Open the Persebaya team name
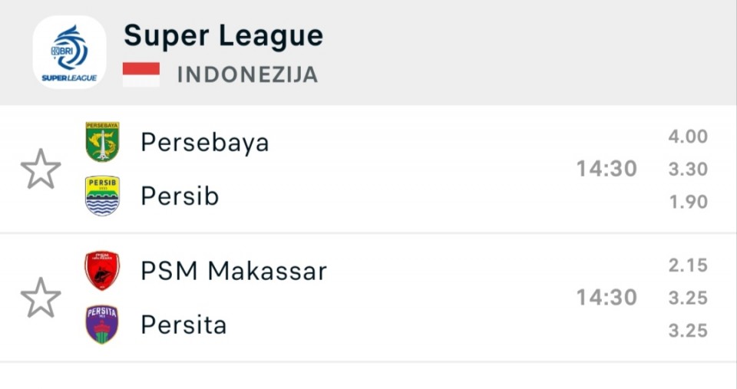Screen dimensions: 737x389 [x=205, y=143]
